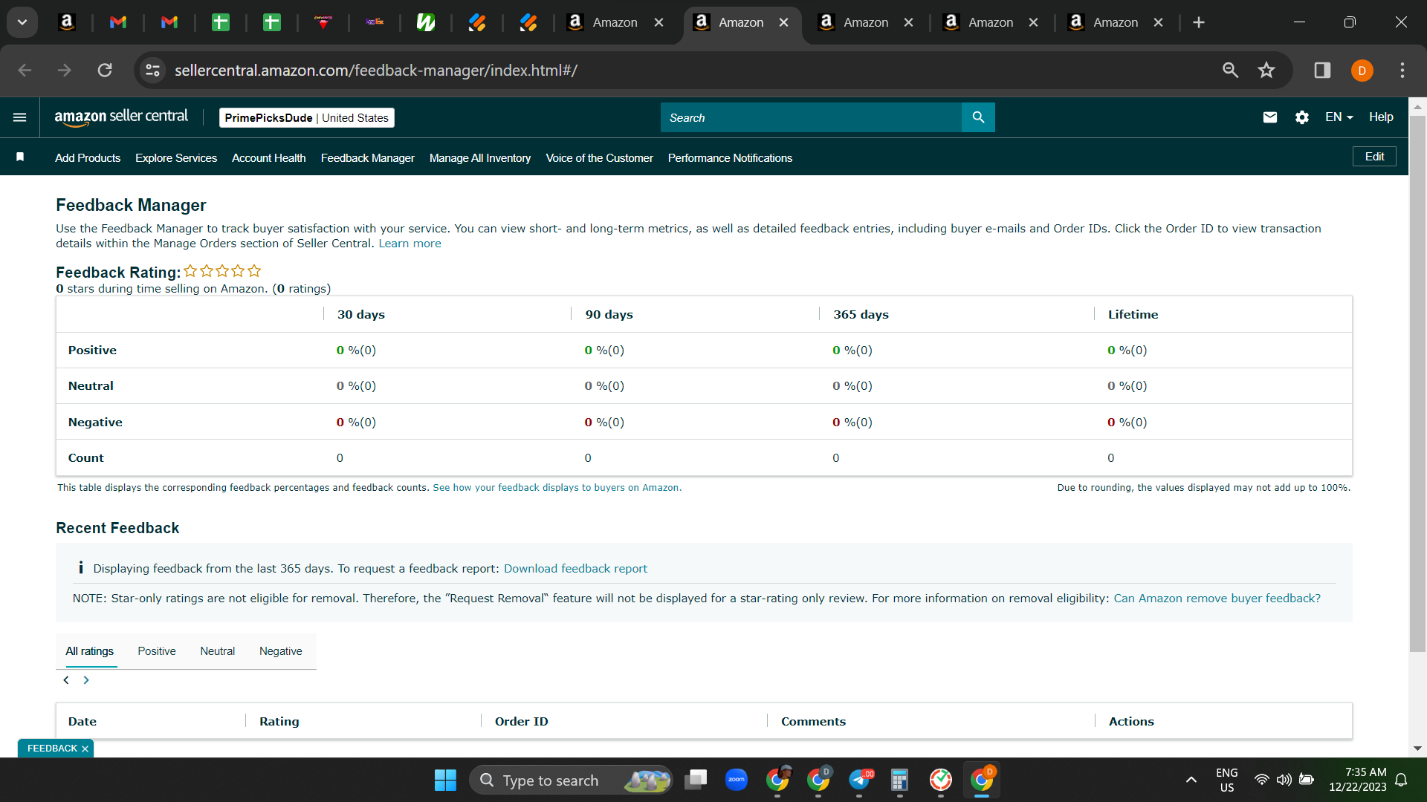Click the amazon seller central logo

pos(121,117)
